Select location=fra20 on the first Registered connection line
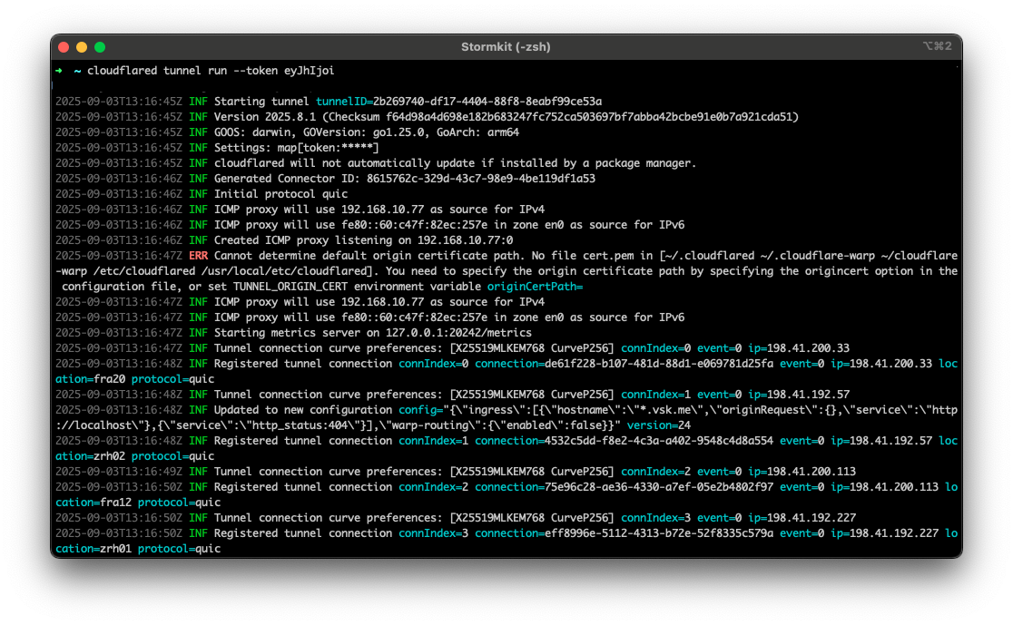The height and width of the screenshot is (625, 1013). (91, 378)
